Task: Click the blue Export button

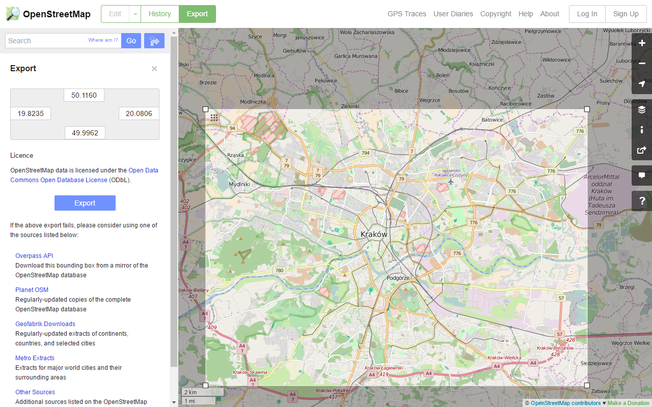Action: [85, 203]
